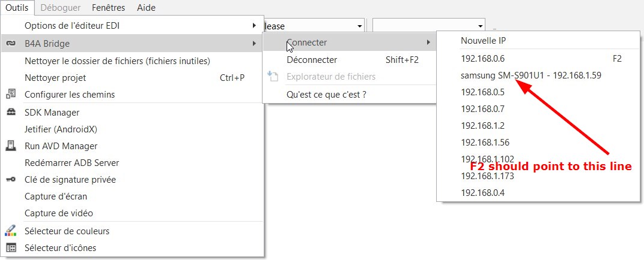644x260 pixels.
Task: Select Nettoyer projet menu entry
Action: click(x=55, y=78)
